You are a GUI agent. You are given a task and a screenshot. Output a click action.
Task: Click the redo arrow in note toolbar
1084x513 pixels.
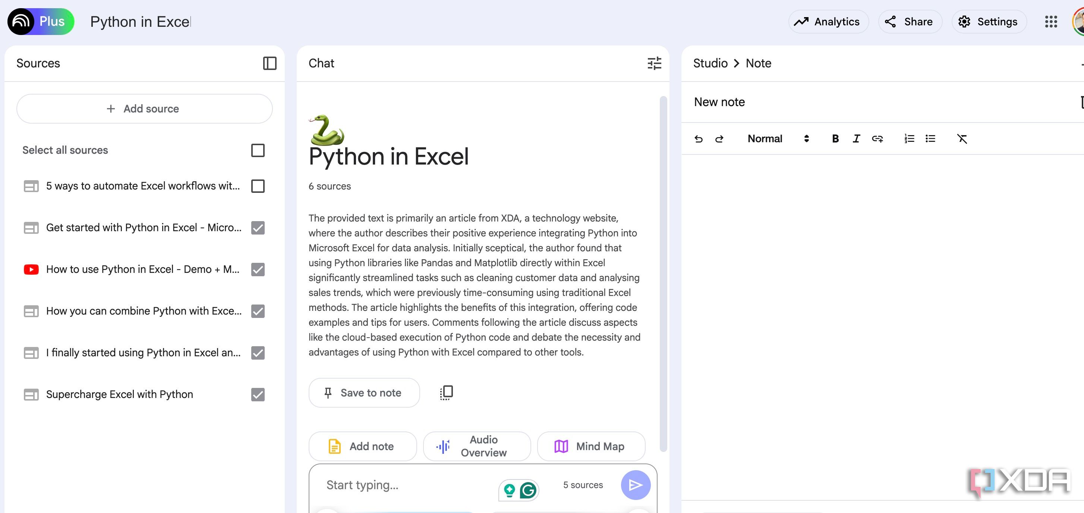tap(719, 138)
